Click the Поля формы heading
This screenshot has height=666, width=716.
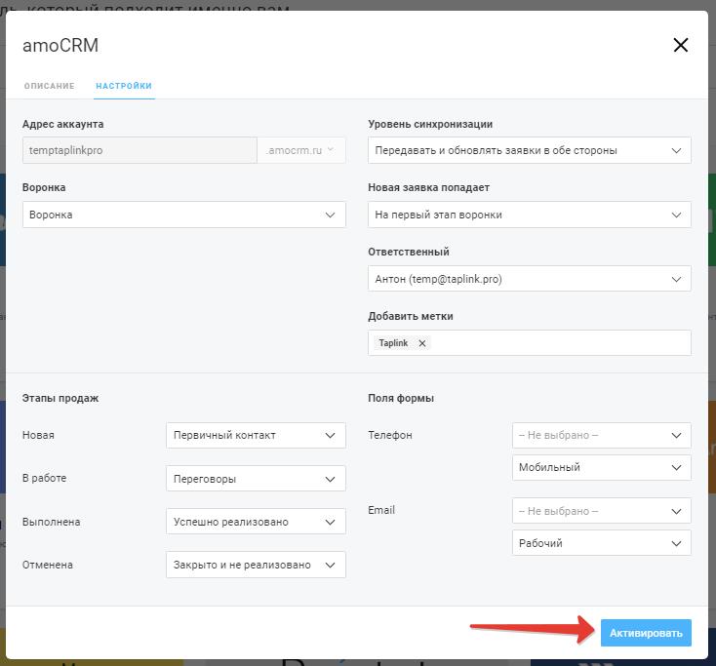401,398
